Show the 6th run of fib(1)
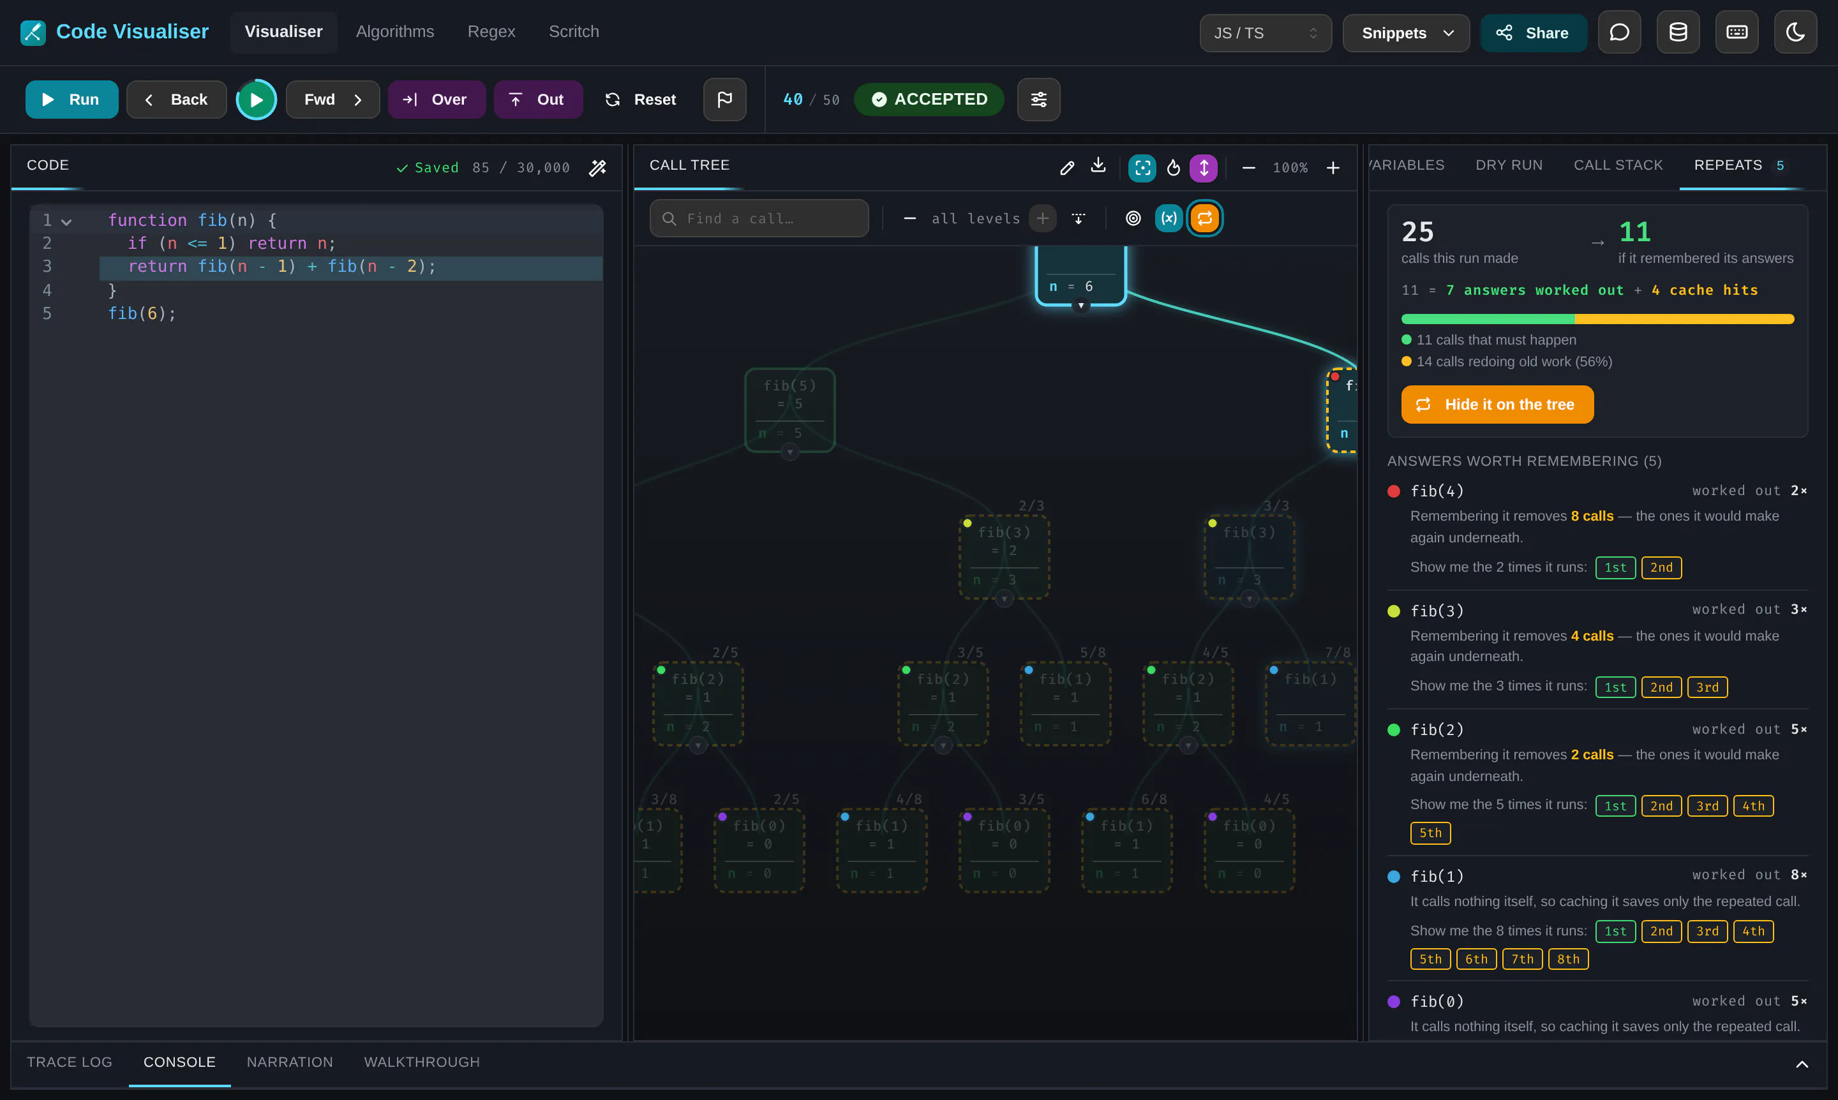 1476,959
